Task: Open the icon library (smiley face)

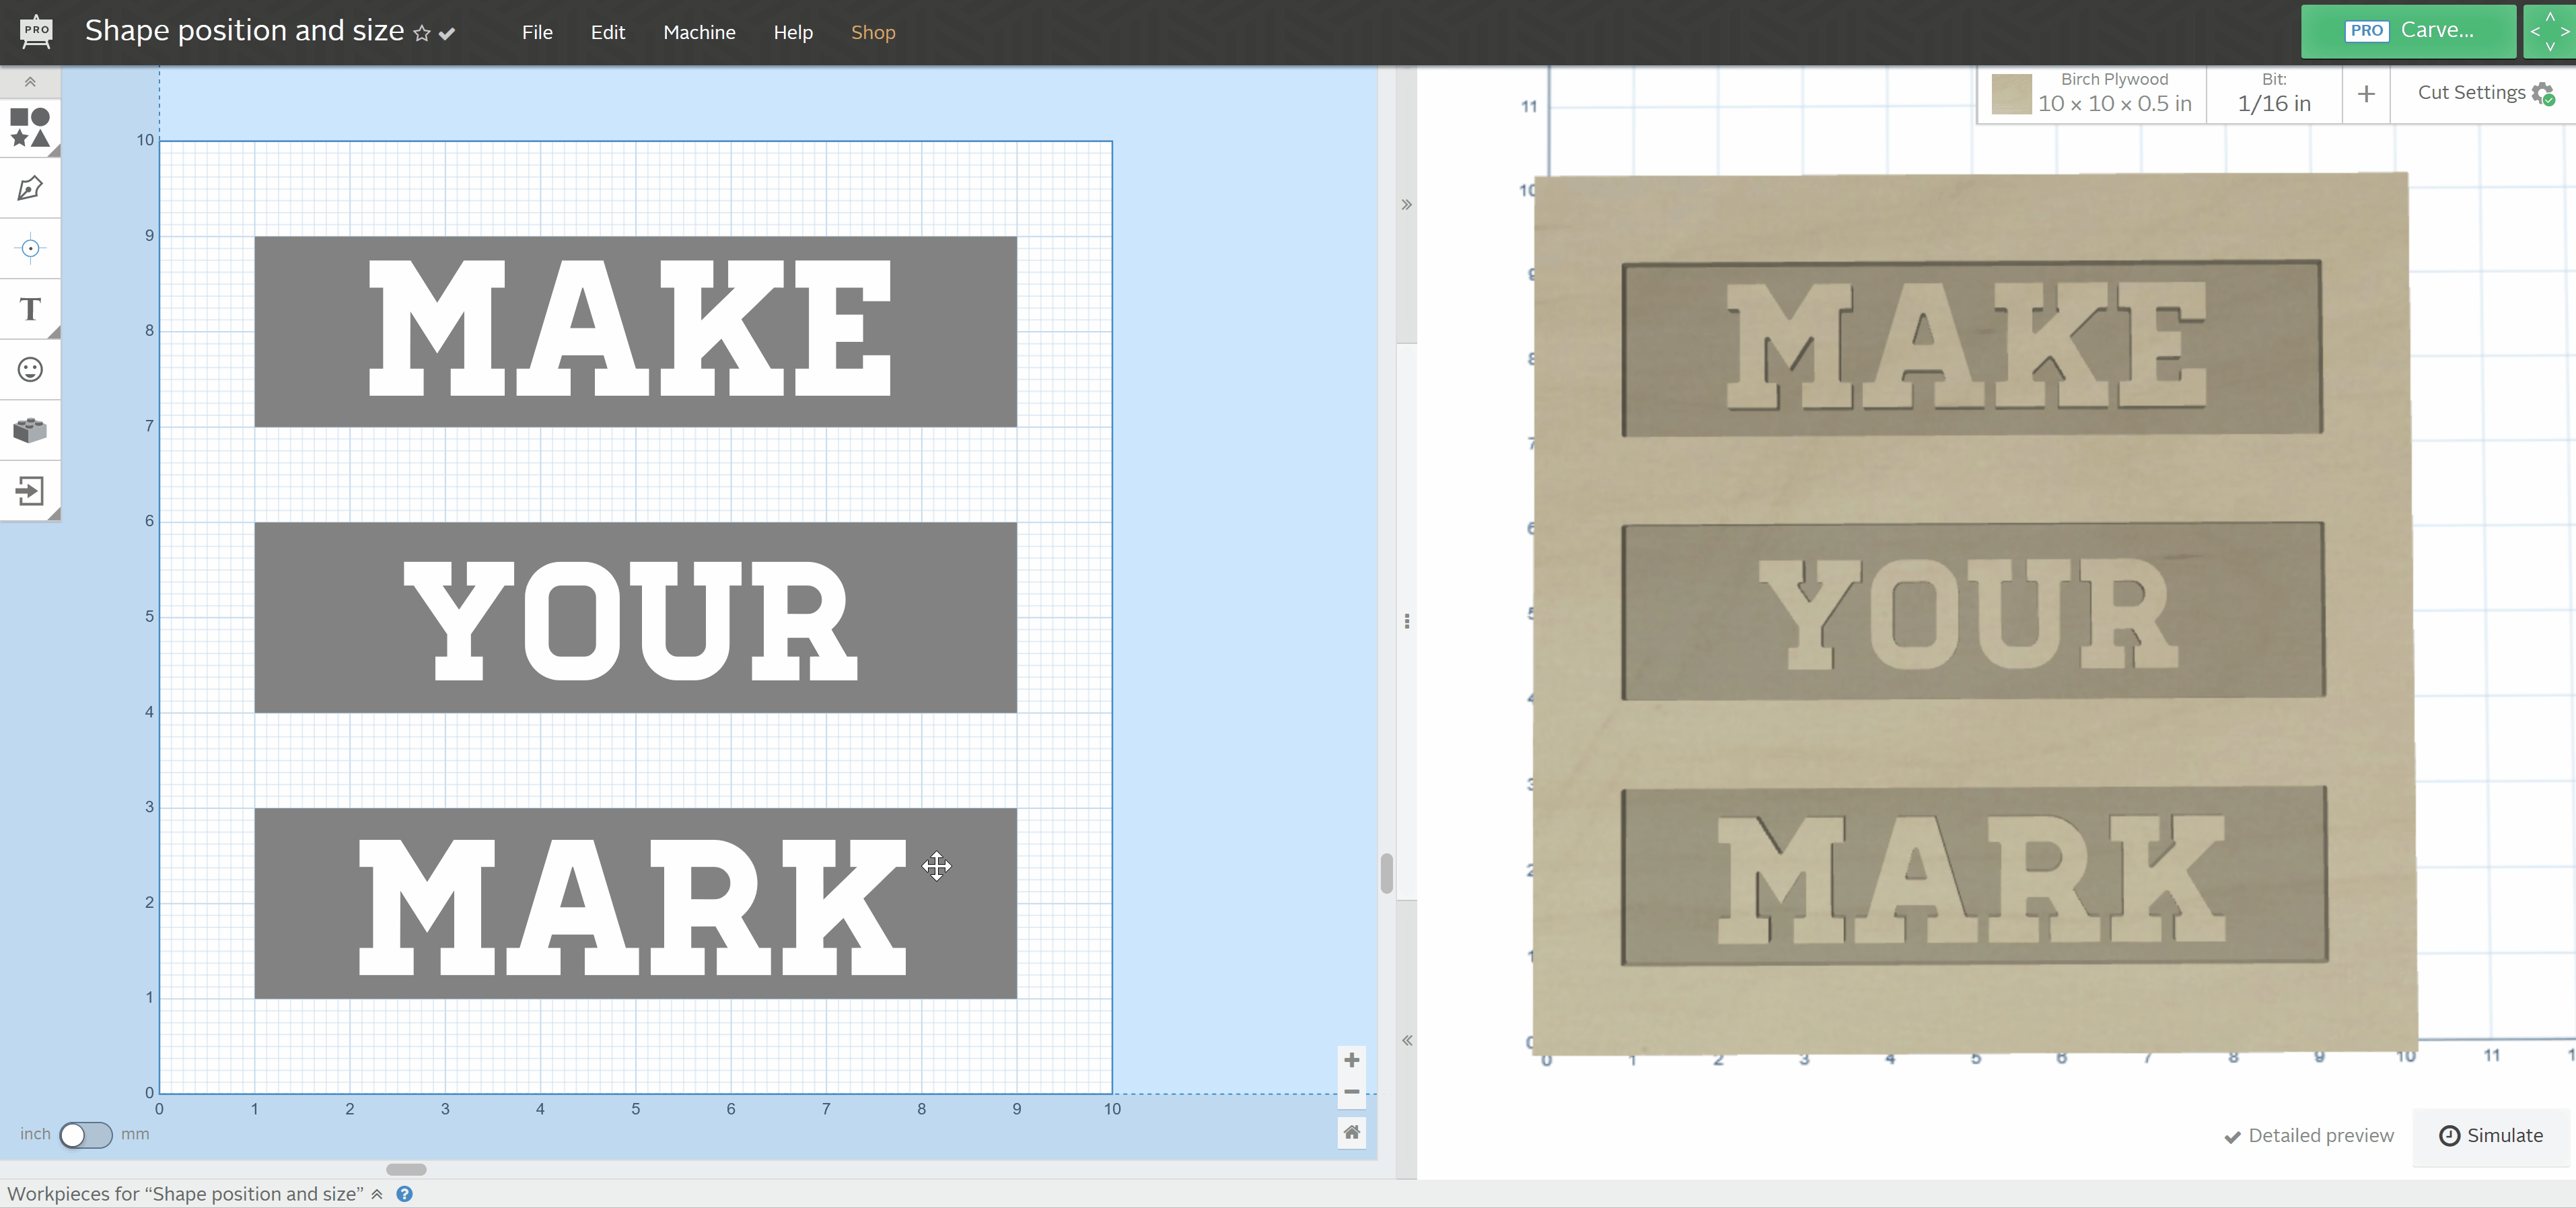Action: pos(30,370)
